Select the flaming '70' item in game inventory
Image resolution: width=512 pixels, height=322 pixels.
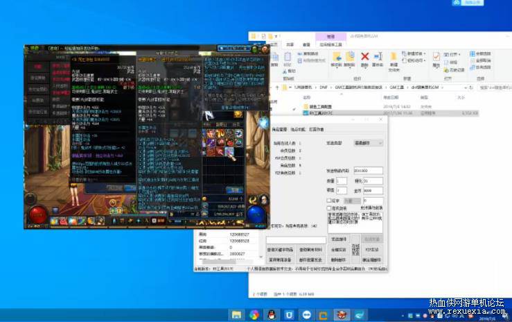[x=220, y=133]
